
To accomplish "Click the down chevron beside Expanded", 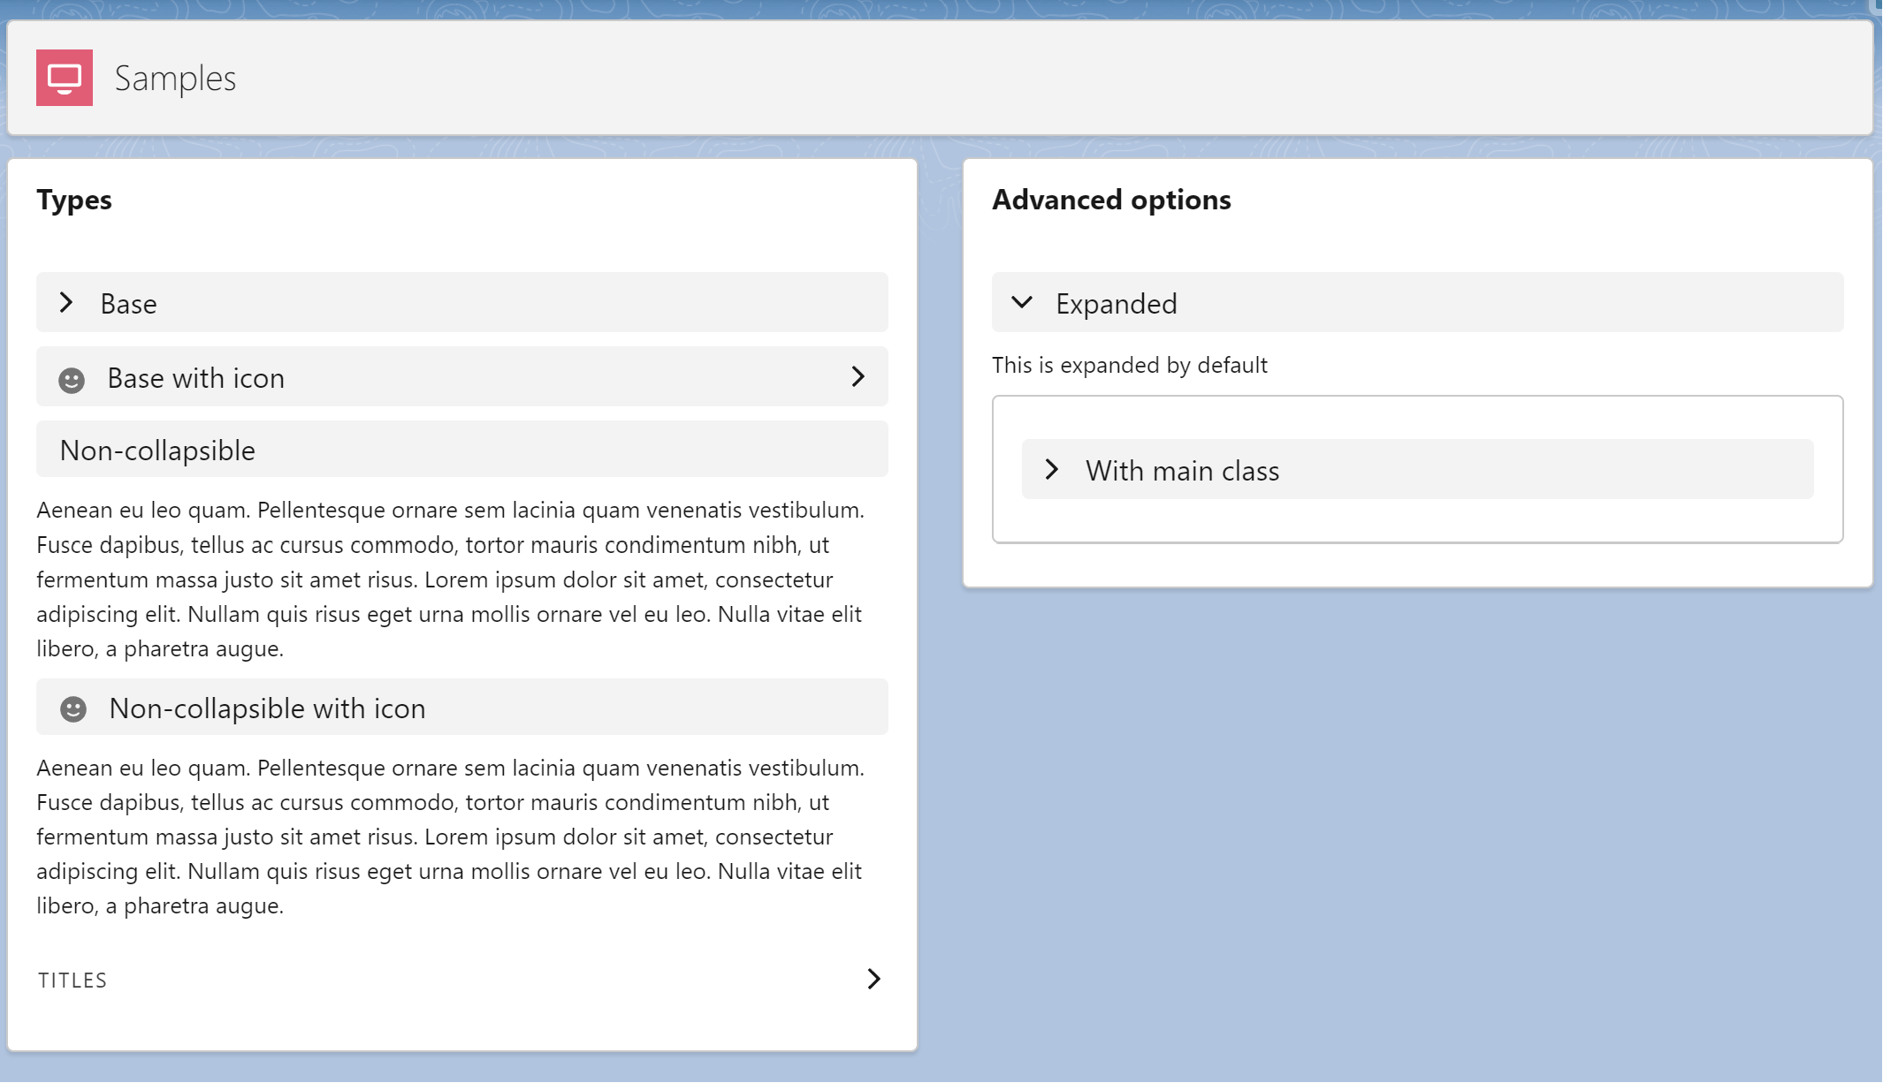I will (1022, 303).
